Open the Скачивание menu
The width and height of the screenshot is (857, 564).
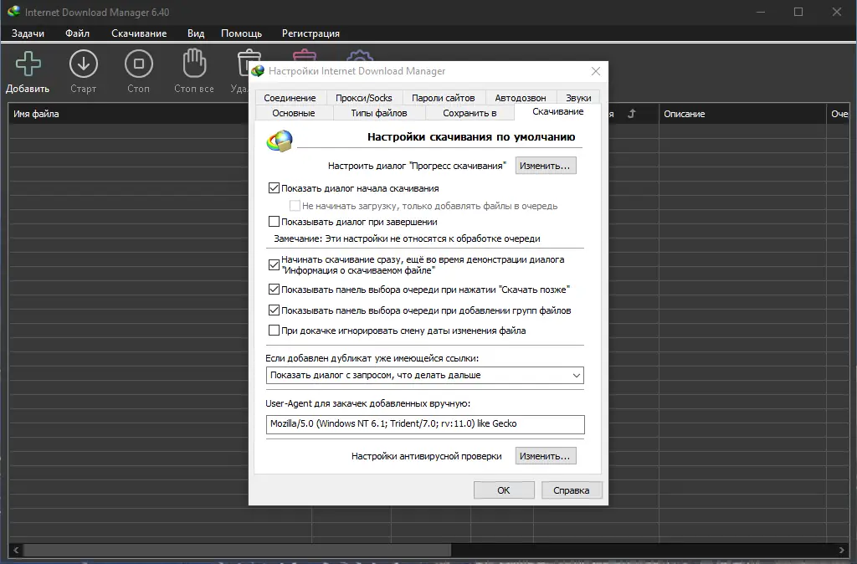pos(139,33)
